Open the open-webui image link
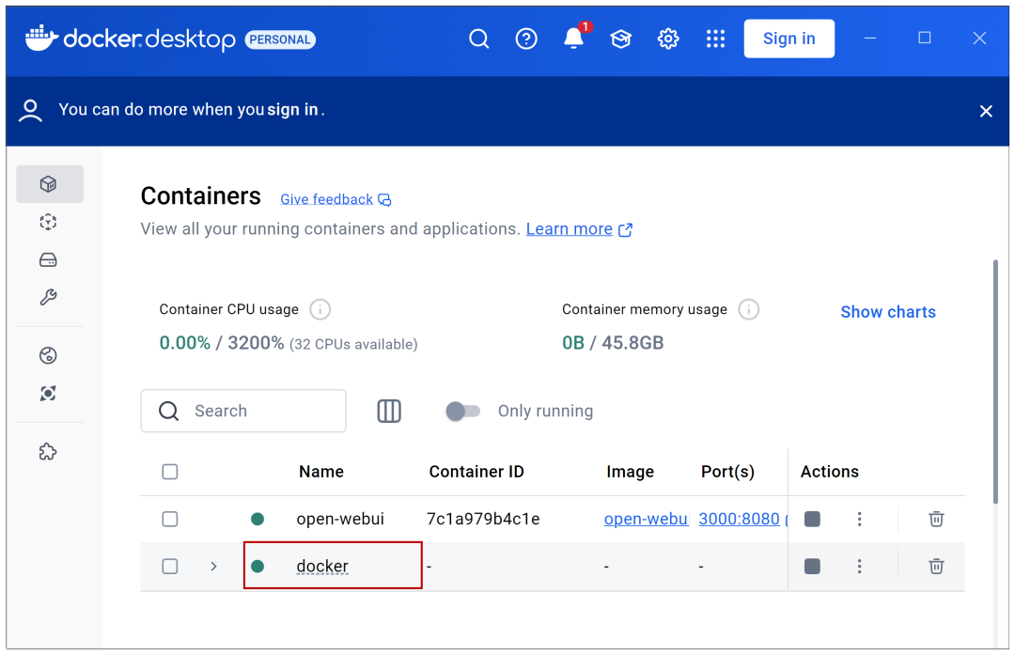This screenshot has height=655, width=1015. [x=646, y=519]
